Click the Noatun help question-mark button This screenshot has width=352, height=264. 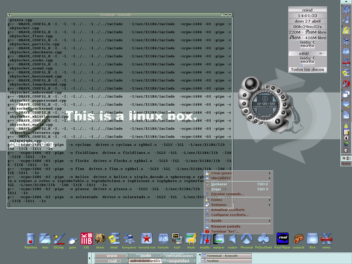[244, 95]
